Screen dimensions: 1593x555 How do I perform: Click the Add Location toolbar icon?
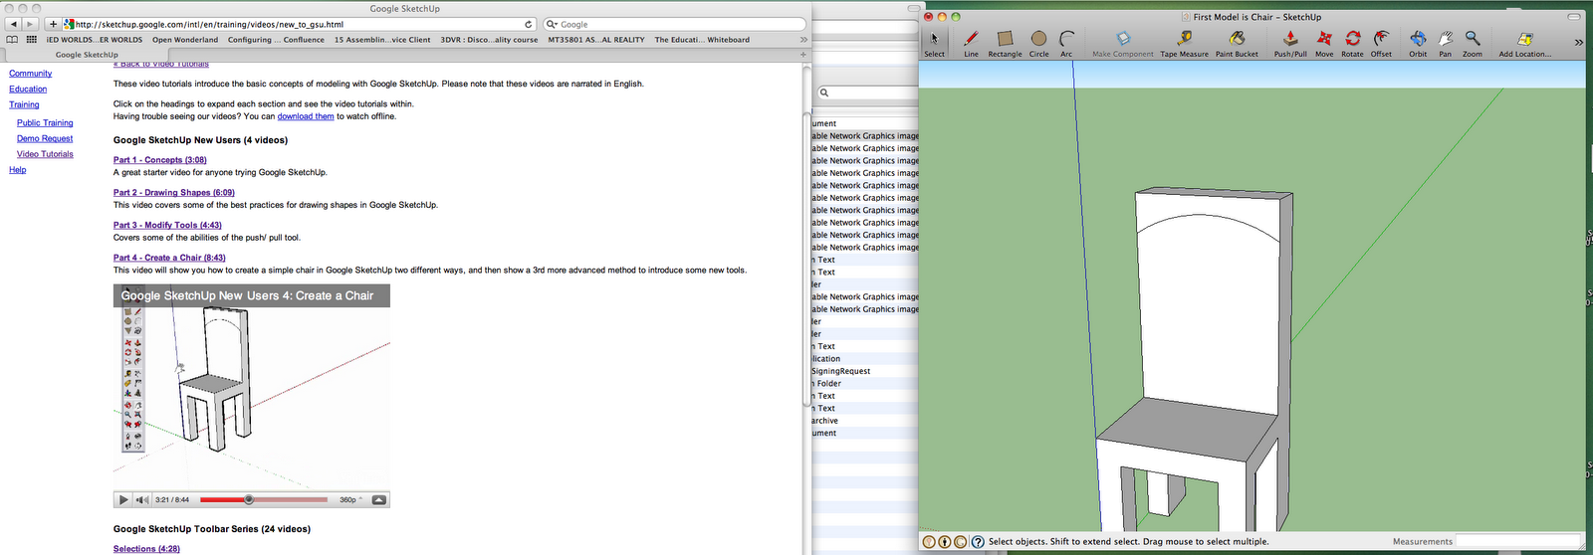1524,43
